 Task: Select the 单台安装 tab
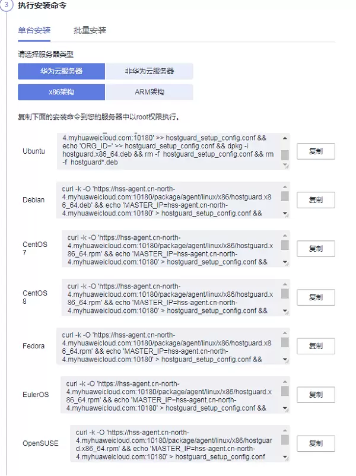(x=34, y=30)
